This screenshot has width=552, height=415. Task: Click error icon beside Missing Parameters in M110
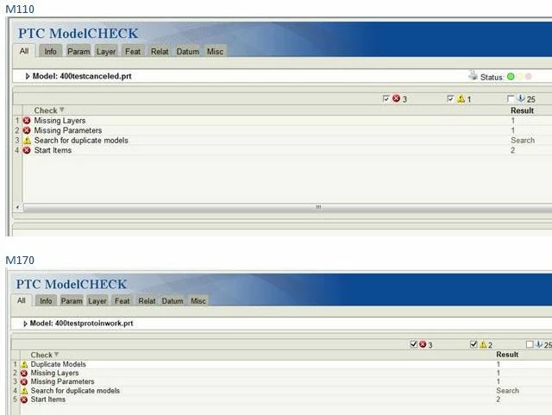click(27, 130)
